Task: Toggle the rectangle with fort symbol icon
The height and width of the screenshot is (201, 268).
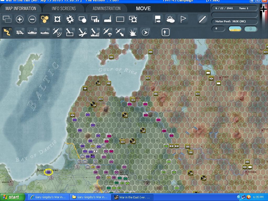Action: coord(133,19)
